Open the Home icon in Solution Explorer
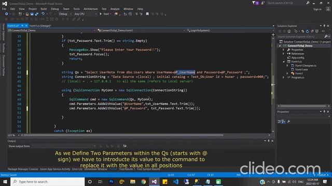Image resolution: width=332 pixels, height=186 pixels. tap(289, 31)
